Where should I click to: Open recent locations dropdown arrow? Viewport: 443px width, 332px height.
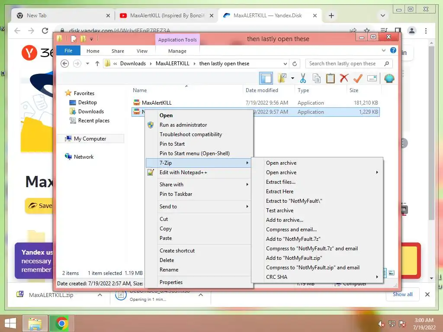[87, 64]
